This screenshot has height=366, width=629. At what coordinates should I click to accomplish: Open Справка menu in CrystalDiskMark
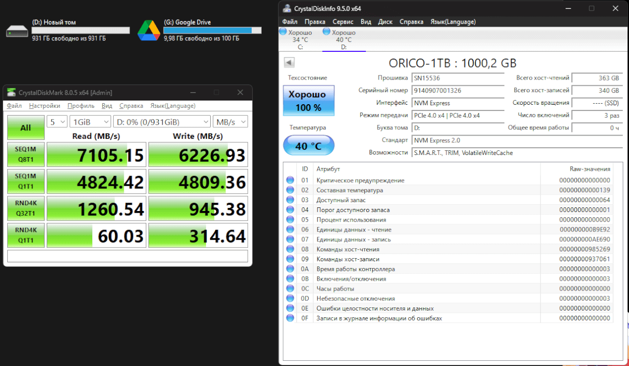(131, 106)
